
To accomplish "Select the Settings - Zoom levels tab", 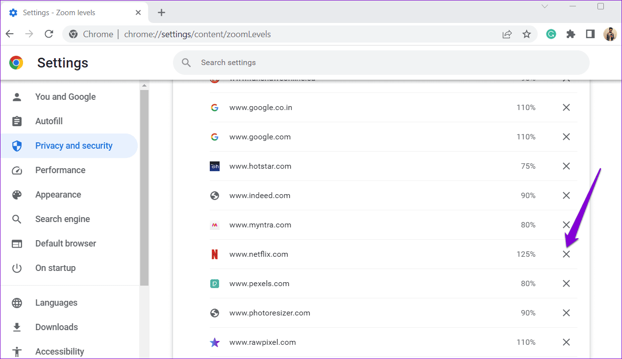I will (x=74, y=13).
